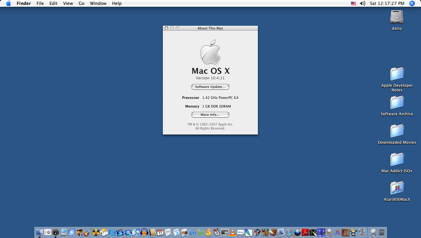Launch Safari compass icon in Dock
Image resolution: width=421 pixels, height=238 pixels.
tap(289, 232)
